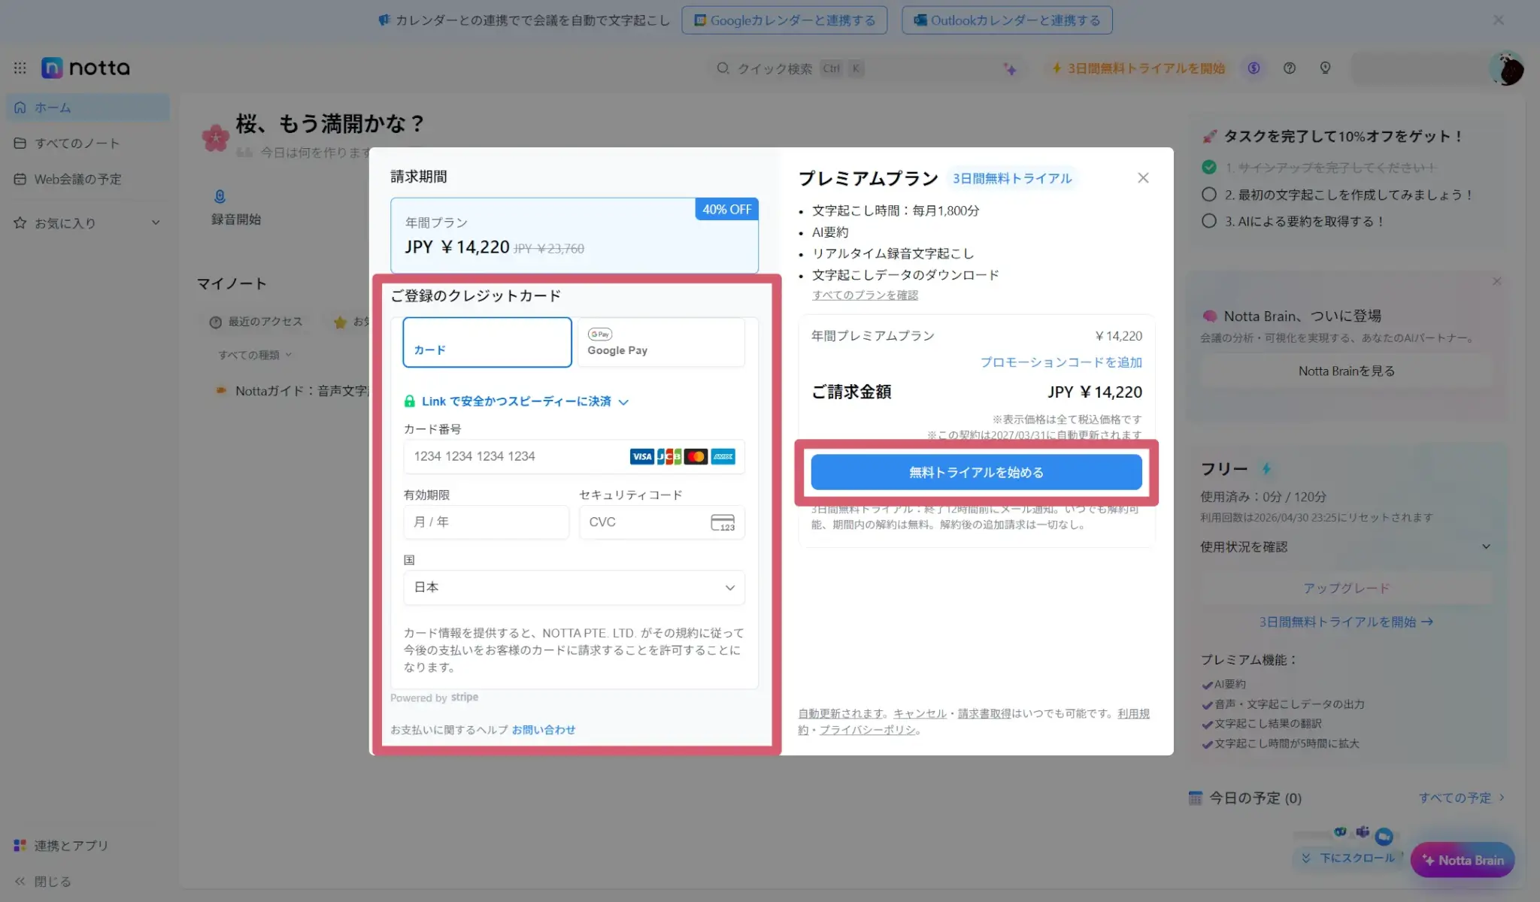Open the 国 country dropdown showing 日本
This screenshot has height=902, width=1540.
(x=574, y=588)
